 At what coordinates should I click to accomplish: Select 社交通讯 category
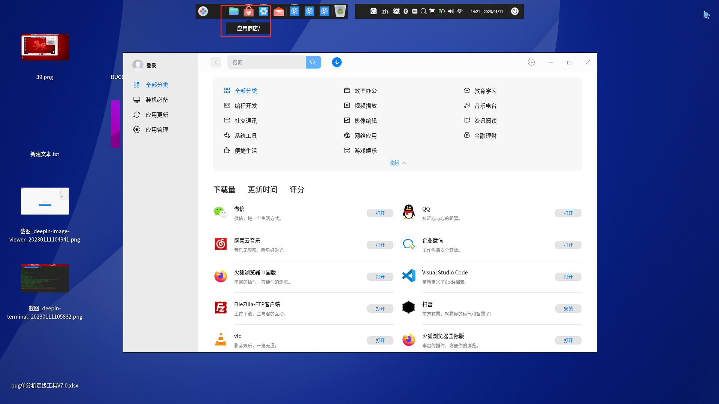pyautogui.click(x=241, y=121)
